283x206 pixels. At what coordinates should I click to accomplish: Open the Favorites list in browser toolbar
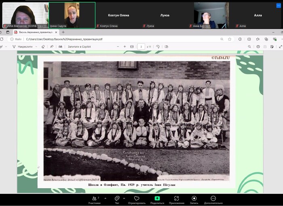(258, 39)
